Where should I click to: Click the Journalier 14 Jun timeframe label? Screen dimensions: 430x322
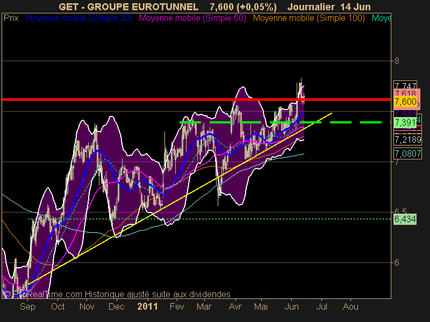point(329,7)
